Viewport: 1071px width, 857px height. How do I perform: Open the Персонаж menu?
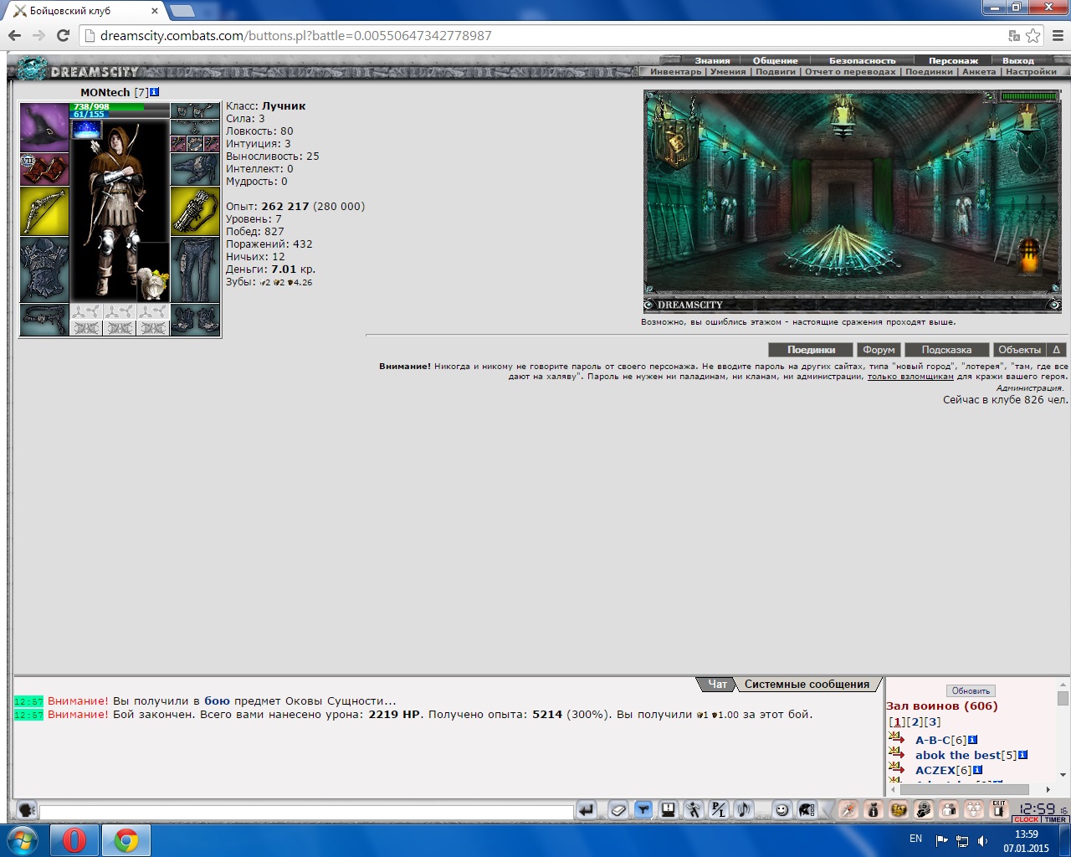(953, 60)
